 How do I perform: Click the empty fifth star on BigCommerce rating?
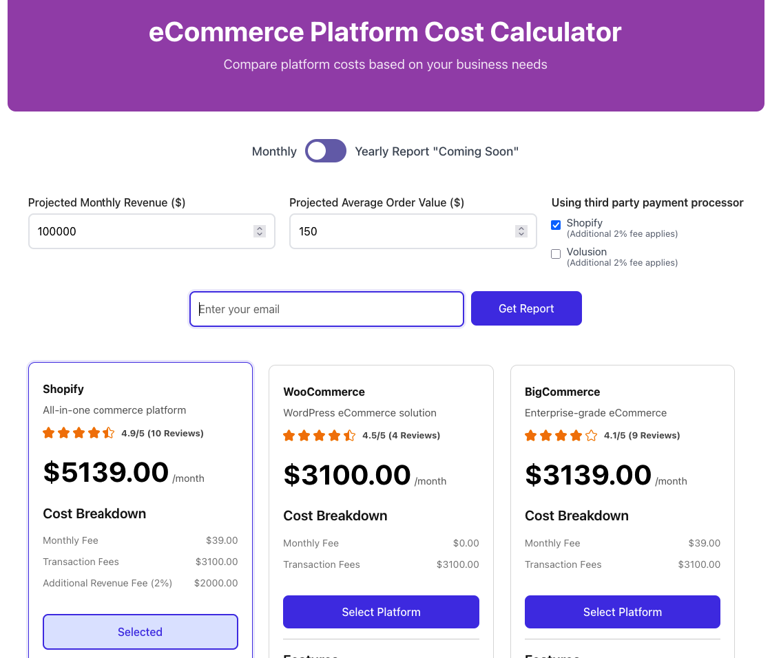coord(590,435)
